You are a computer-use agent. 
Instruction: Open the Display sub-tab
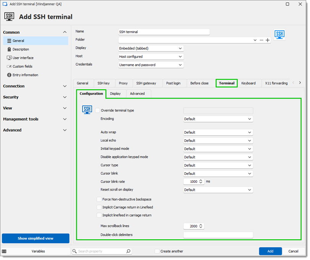116,94
